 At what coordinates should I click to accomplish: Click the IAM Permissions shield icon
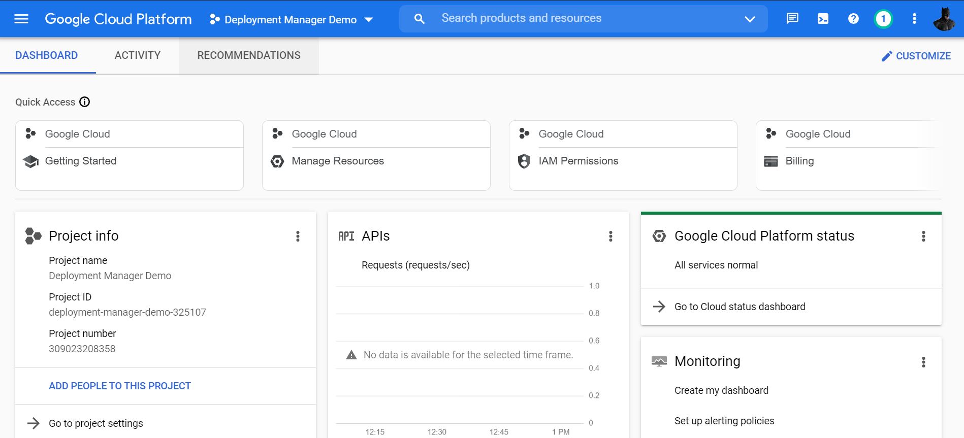click(x=524, y=161)
